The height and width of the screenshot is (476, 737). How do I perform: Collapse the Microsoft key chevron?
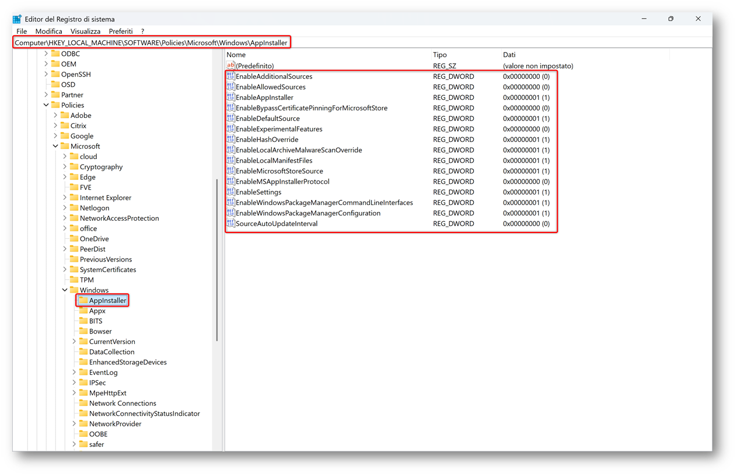(55, 147)
